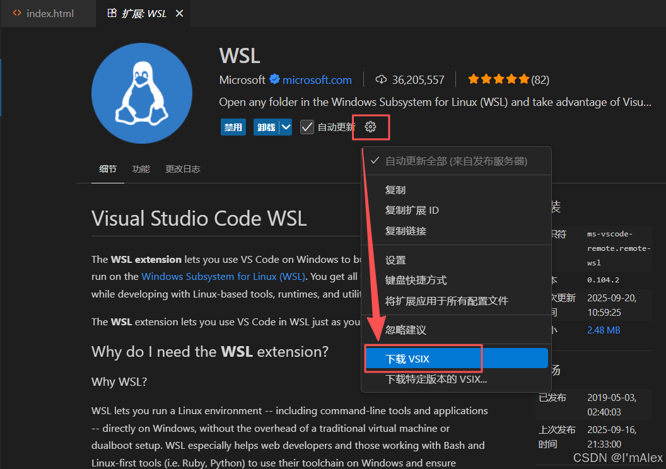Click the index.html file type icon
The width and height of the screenshot is (666, 469).
coord(17,13)
